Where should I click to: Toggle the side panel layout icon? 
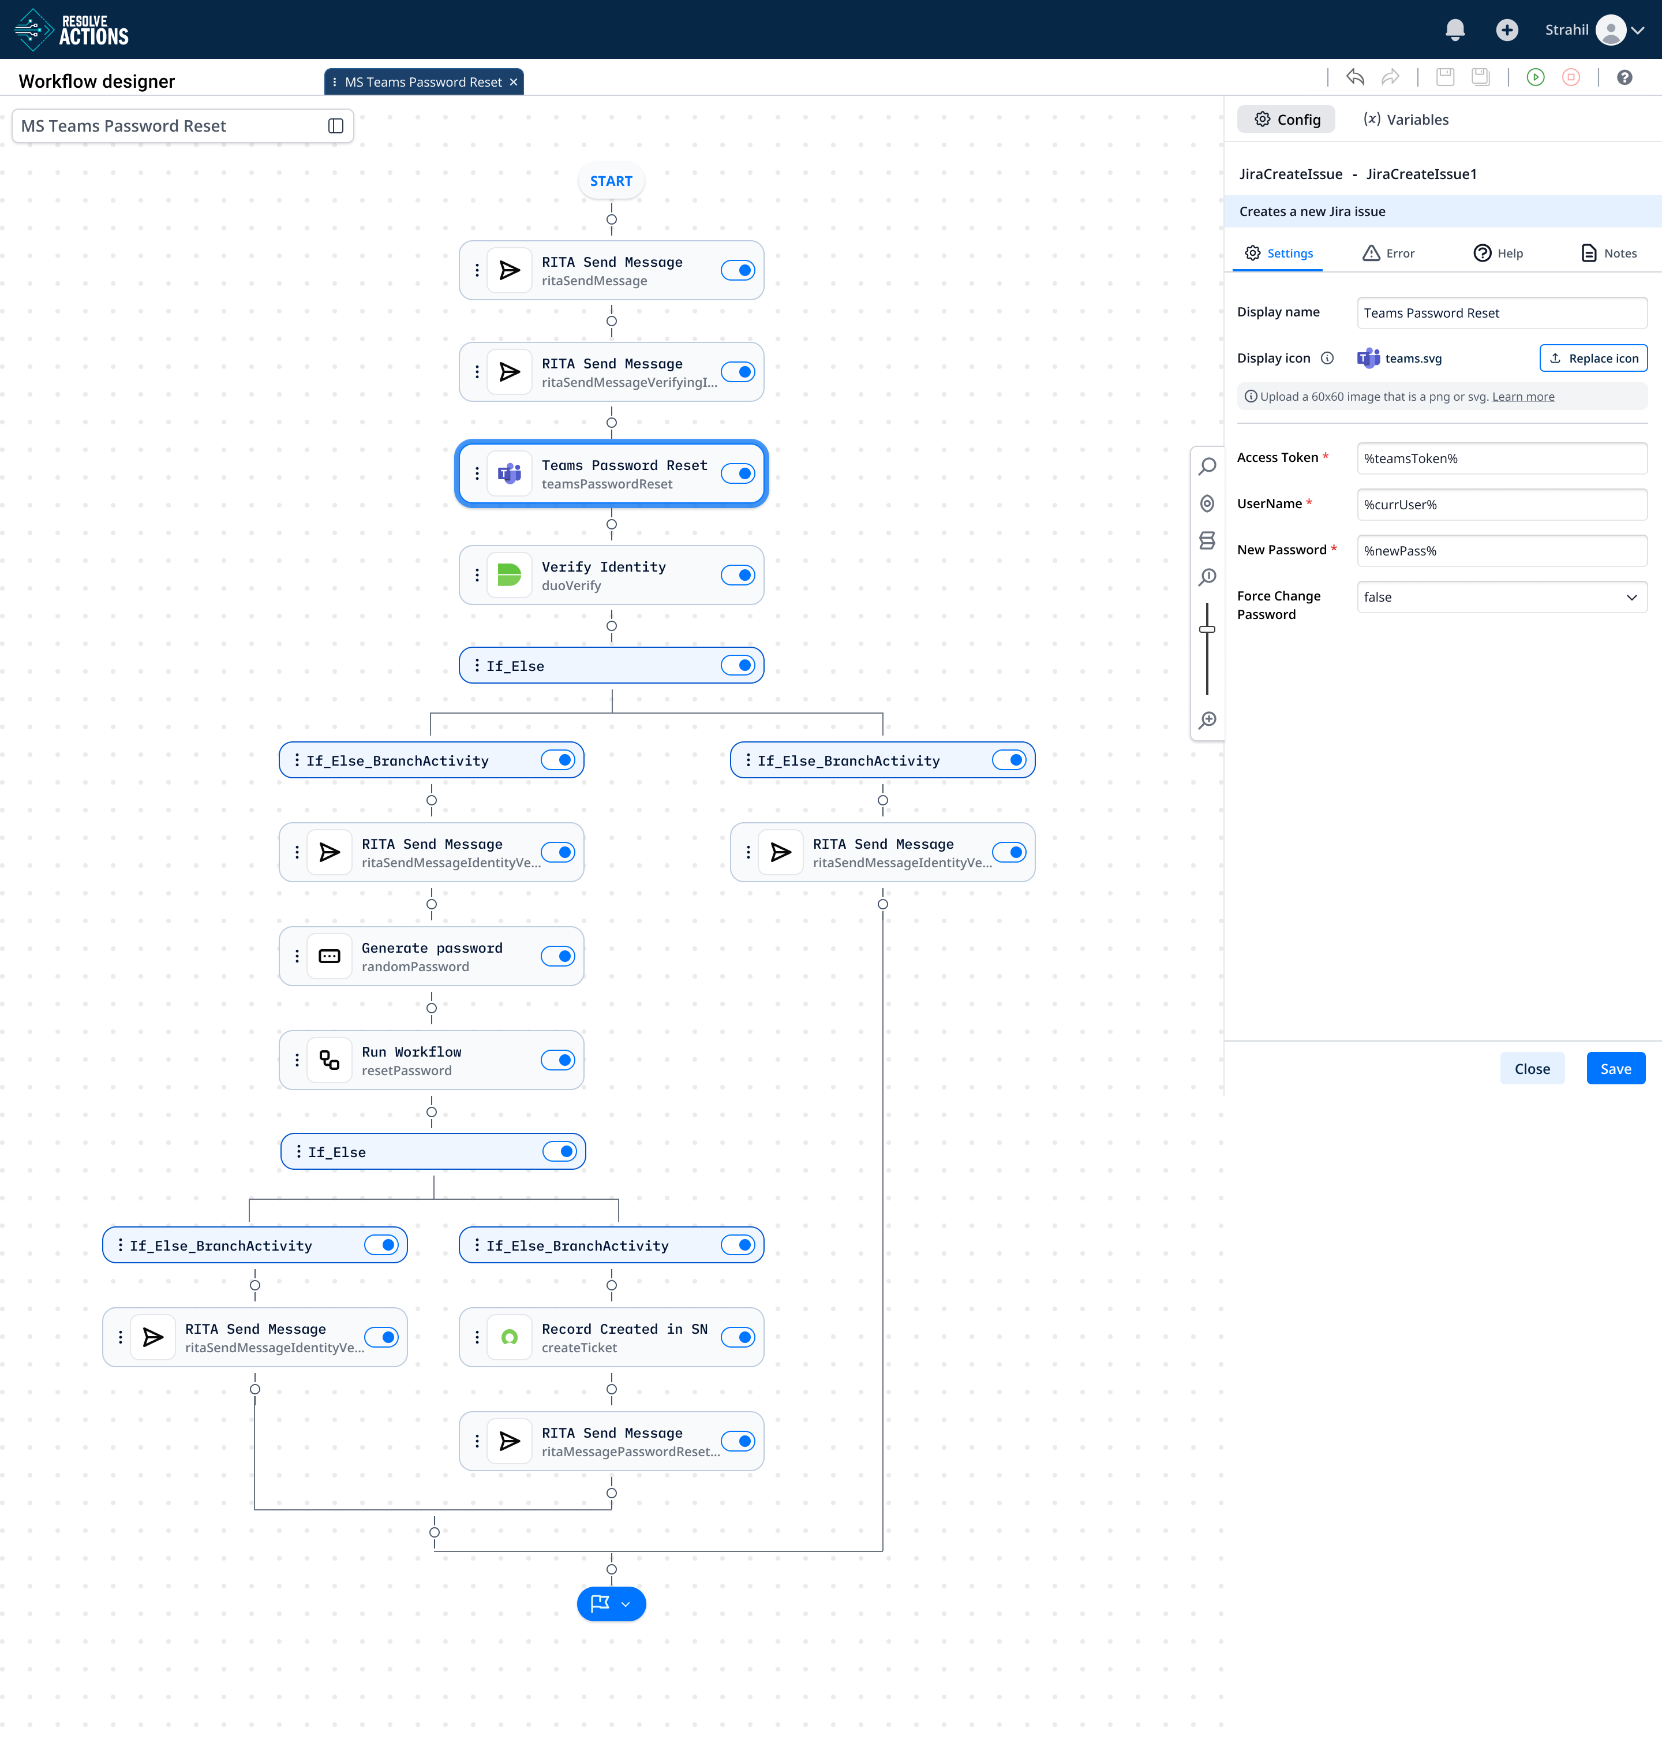pos(336,126)
